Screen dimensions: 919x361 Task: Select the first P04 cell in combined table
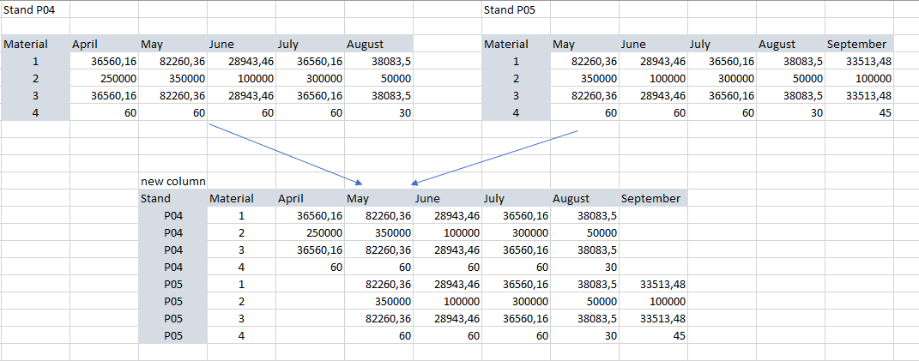pos(172,216)
